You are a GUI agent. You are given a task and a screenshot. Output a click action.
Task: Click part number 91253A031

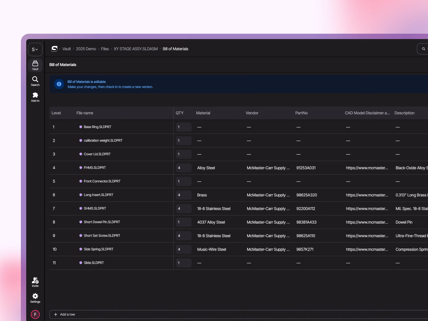306,168
